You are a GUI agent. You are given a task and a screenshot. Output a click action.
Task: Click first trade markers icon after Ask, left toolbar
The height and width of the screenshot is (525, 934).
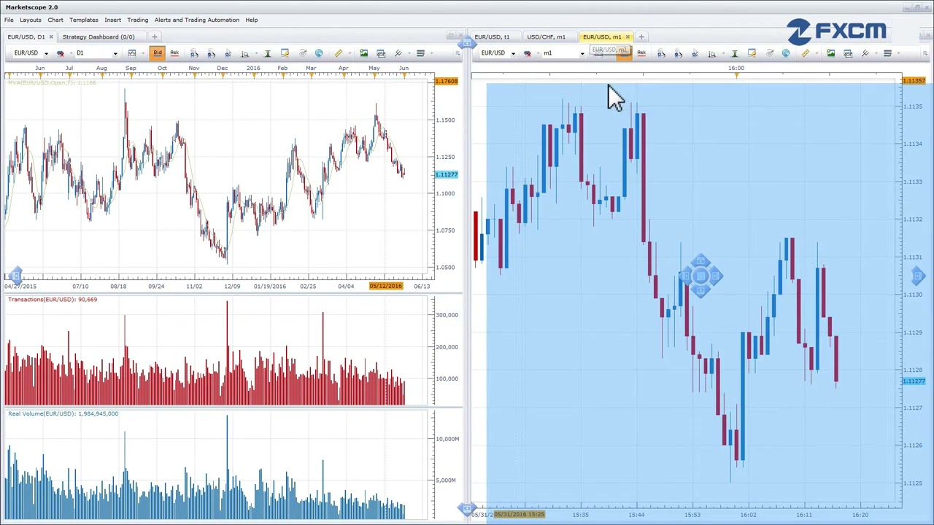pyautogui.click(x=194, y=53)
